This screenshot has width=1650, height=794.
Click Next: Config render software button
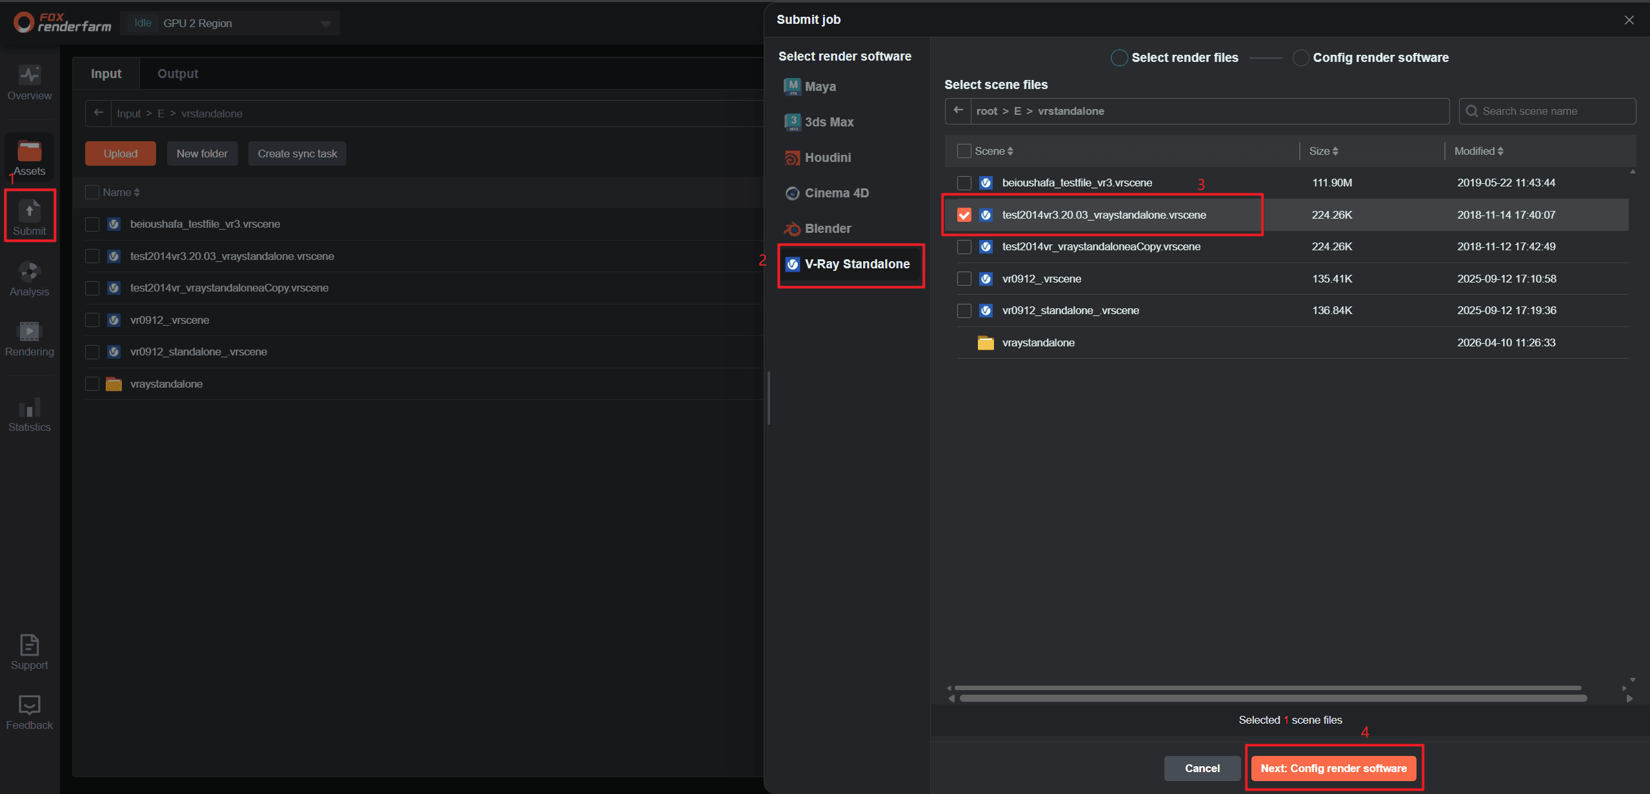point(1333,768)
